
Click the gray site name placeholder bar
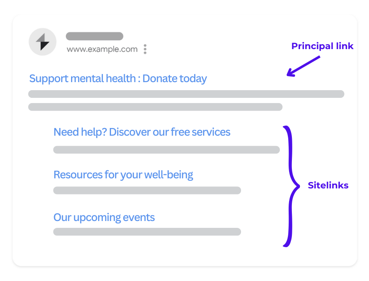click(x=94, y=36)
